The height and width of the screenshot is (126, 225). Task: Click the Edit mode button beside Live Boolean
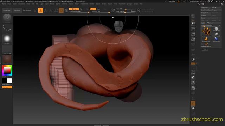point(35,10)
